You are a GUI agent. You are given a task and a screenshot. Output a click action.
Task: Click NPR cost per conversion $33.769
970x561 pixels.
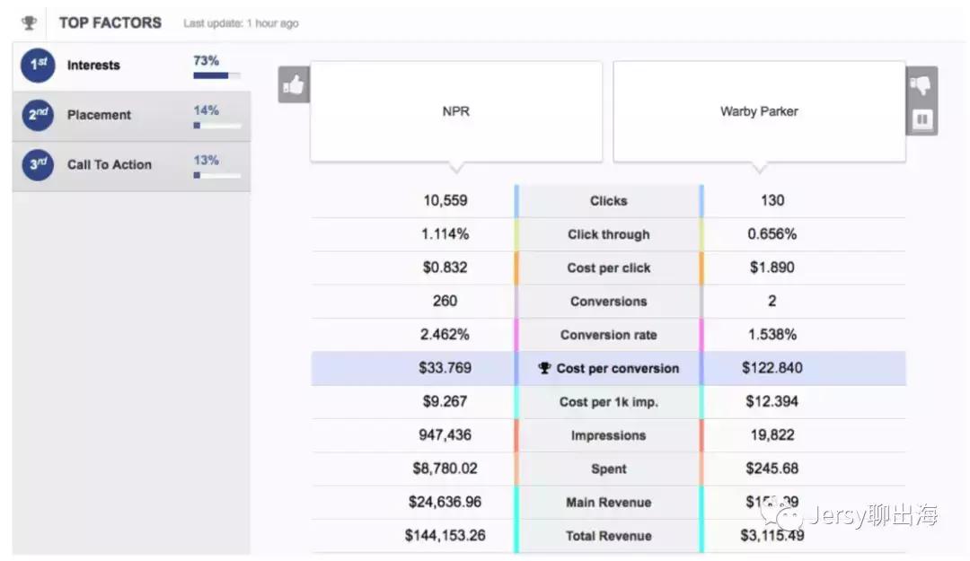coord(445,367)
